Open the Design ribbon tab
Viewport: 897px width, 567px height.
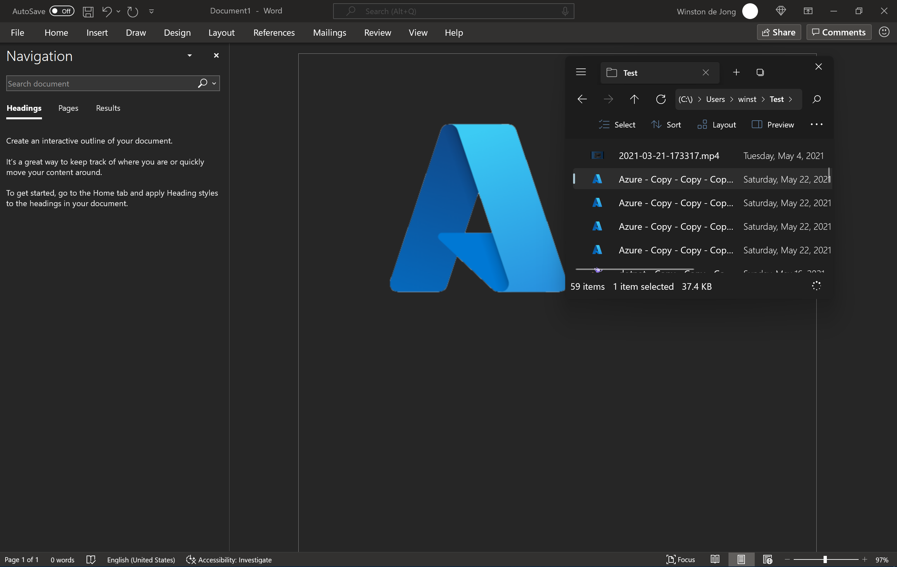click(177, 33)
